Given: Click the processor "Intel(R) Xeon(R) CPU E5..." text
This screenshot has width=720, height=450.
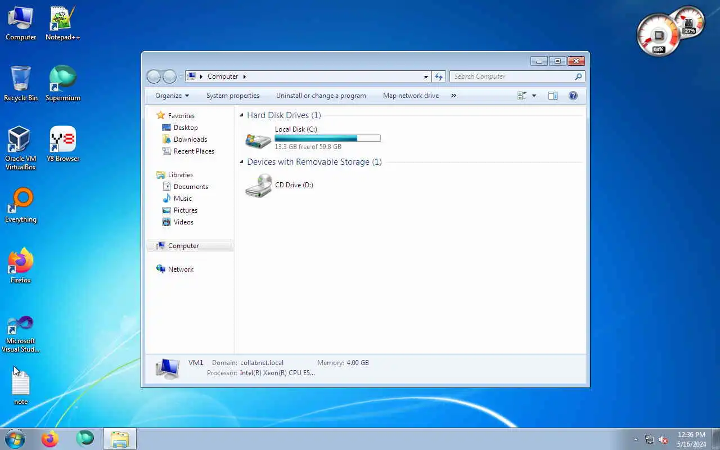Looking at the screenshot, I should (277, 373).
